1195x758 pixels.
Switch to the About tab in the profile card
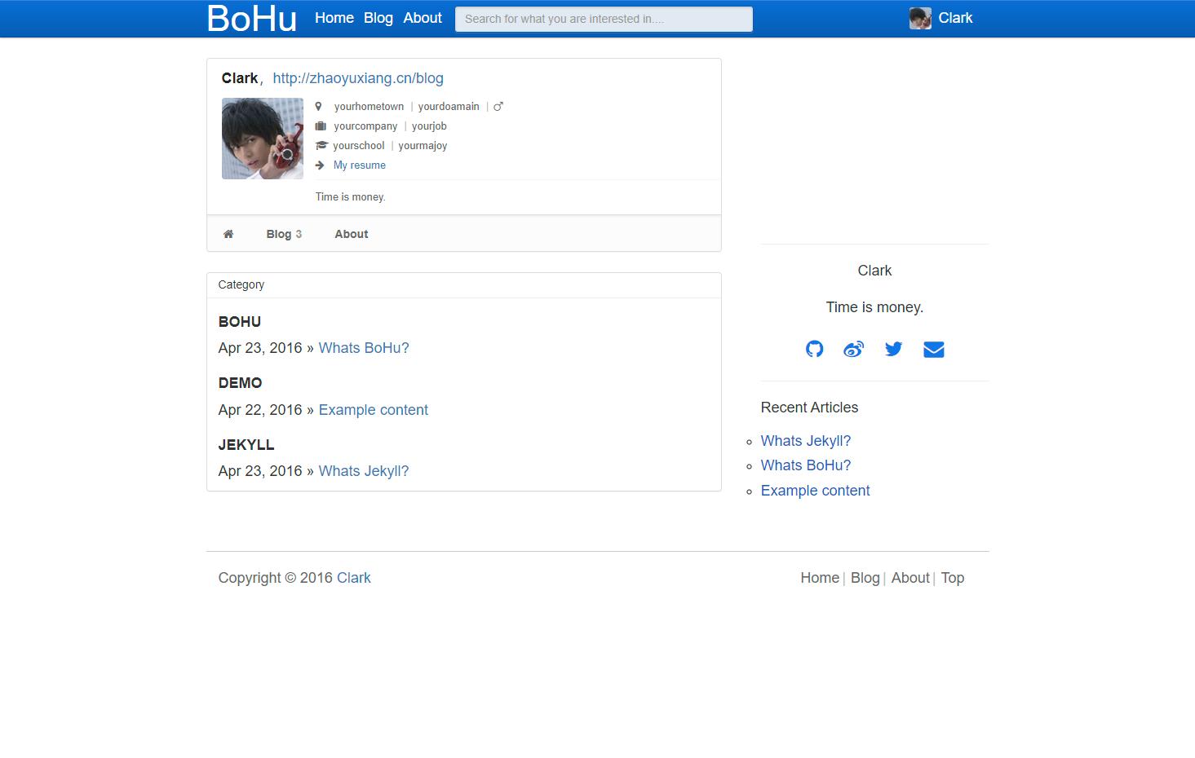point(351,234)
